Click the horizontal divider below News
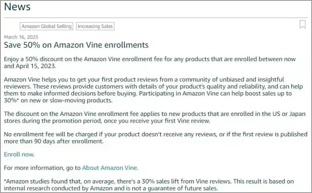Viewport: 312px width, 193px height. [x=156, y=18]
